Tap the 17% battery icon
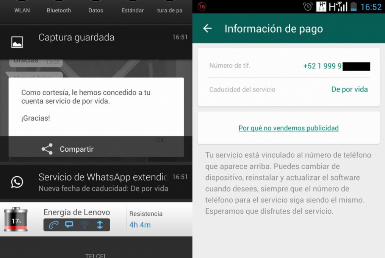This screenshot has height=258, width=385. click(16, 219)
